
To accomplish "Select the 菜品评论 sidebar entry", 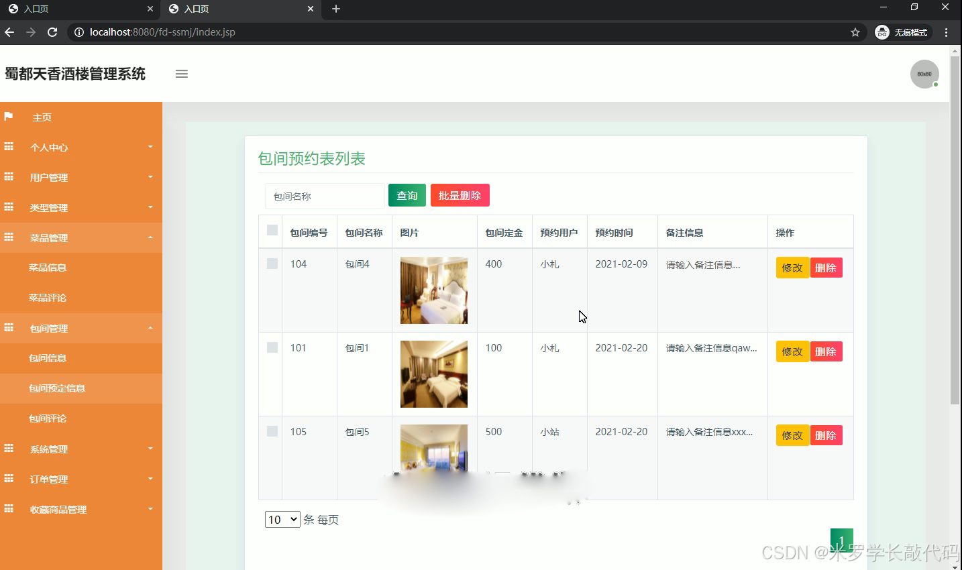I will click(47, 297).
